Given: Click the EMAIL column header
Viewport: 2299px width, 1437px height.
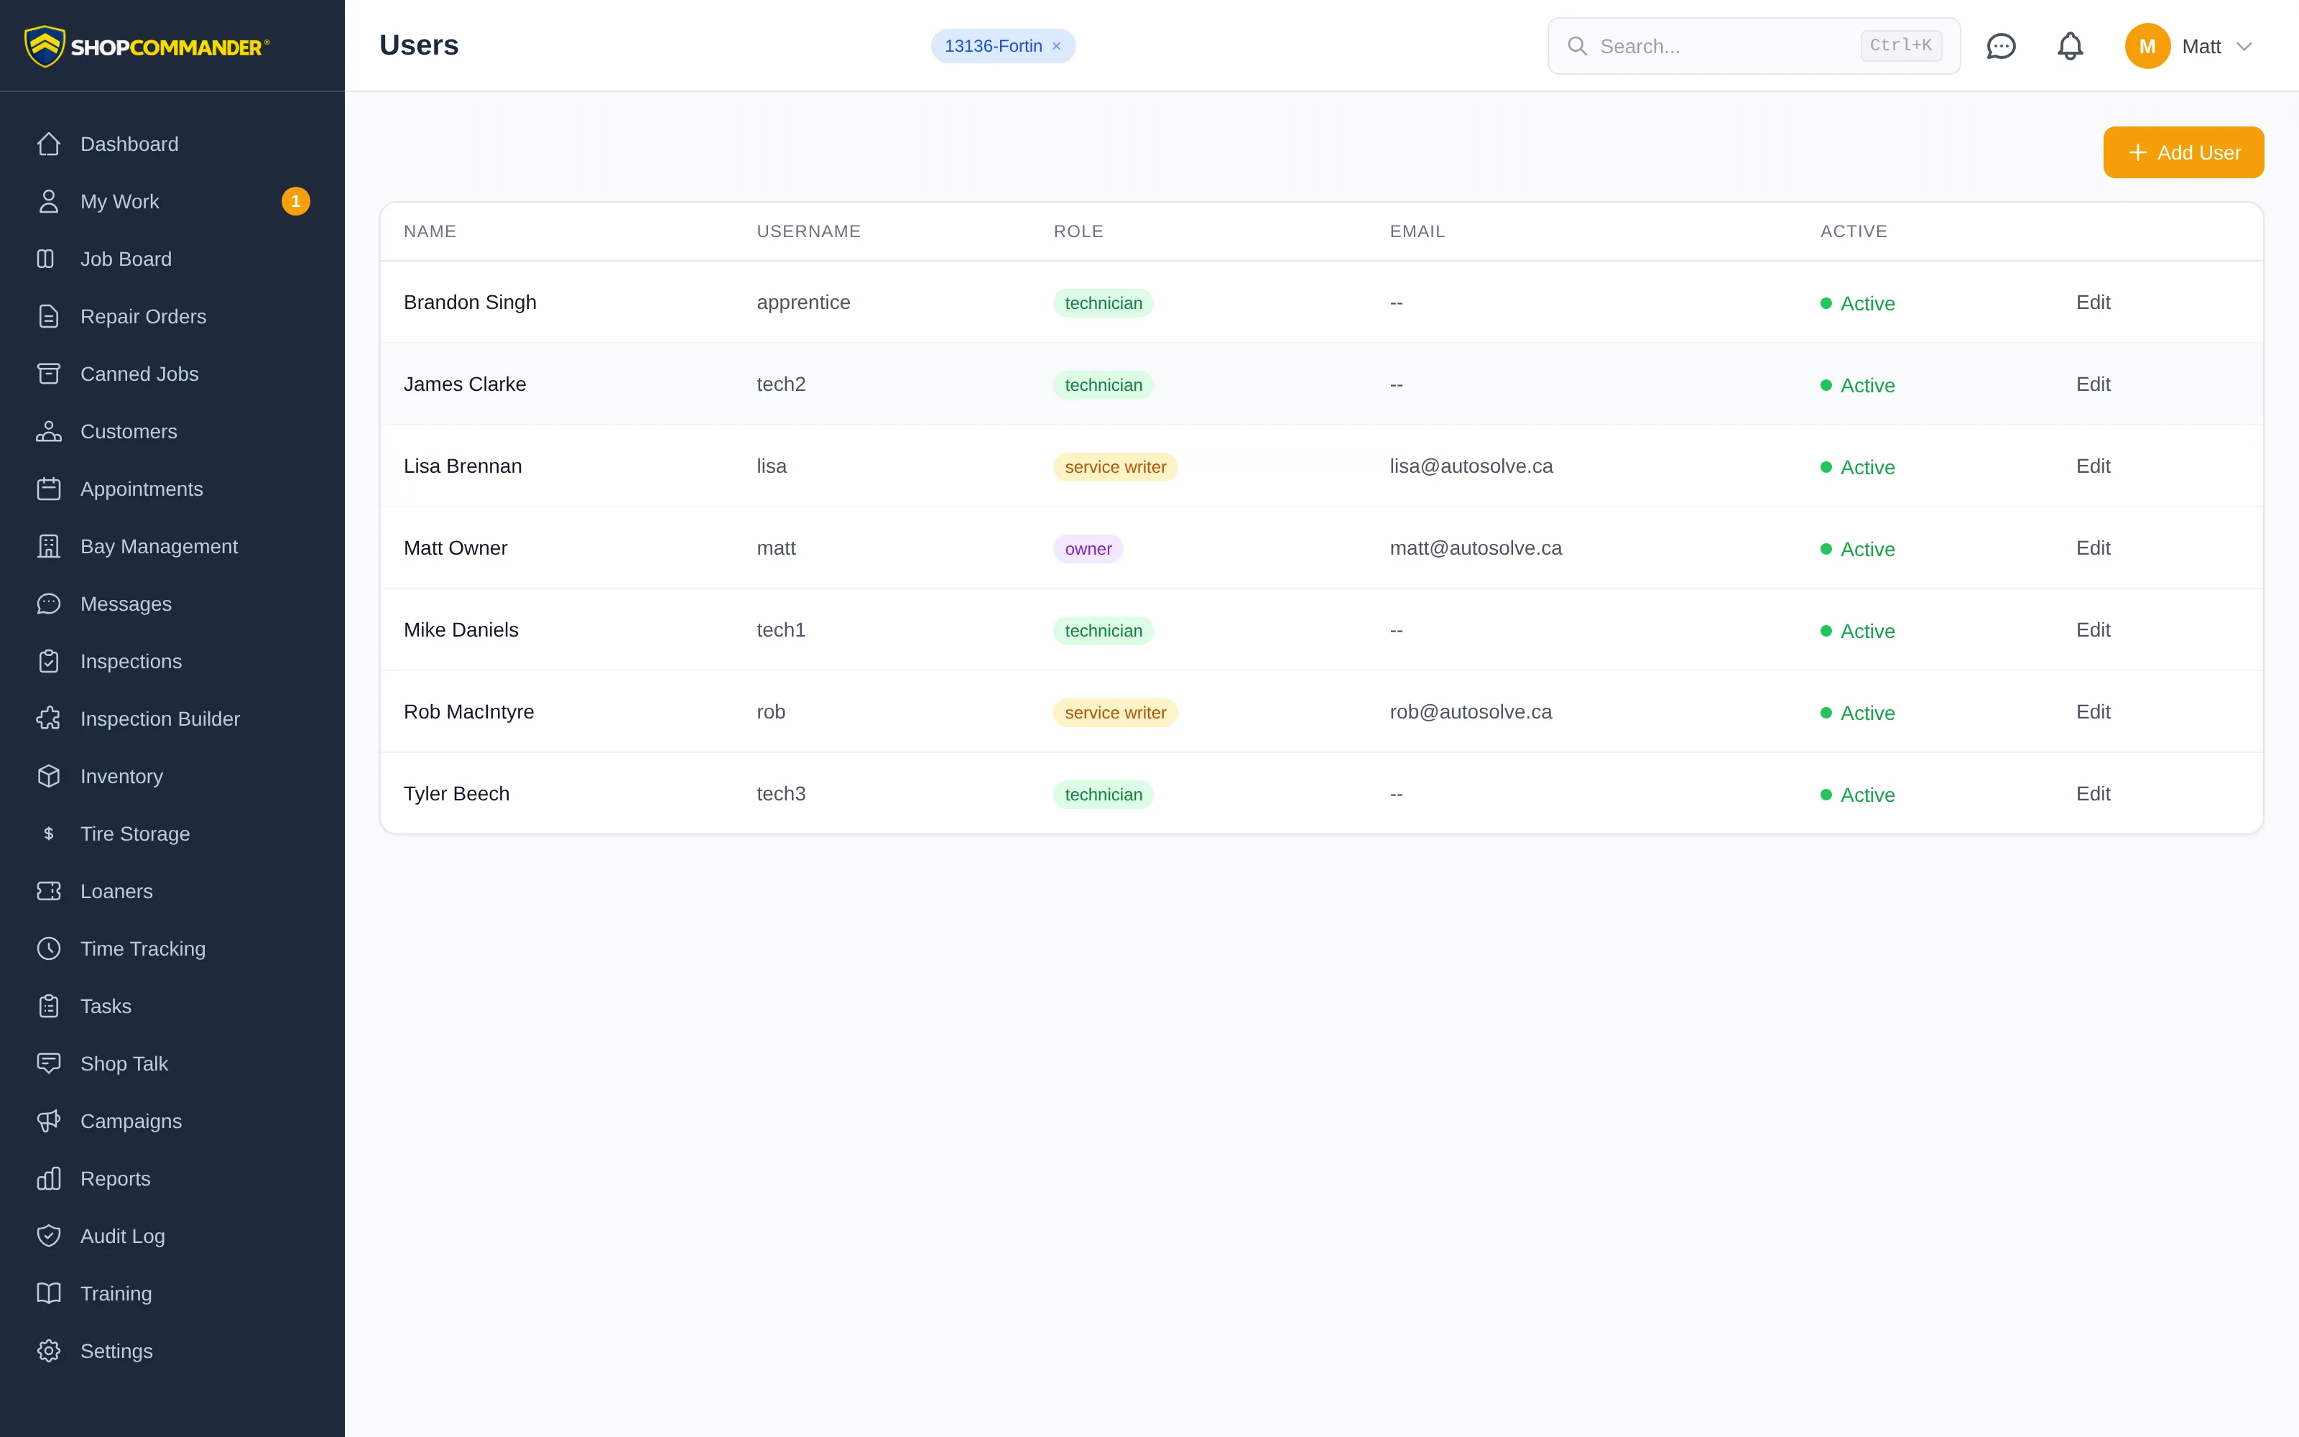Looking at the screenshot, I should (x=1417, y=231).
